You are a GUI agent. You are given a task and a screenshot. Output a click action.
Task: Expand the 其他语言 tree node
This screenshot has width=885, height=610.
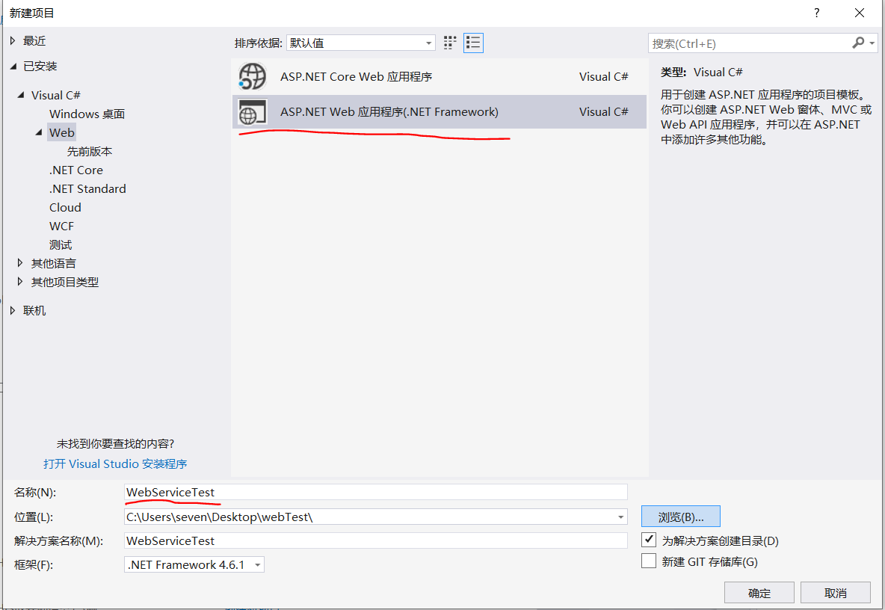(20, 262)
